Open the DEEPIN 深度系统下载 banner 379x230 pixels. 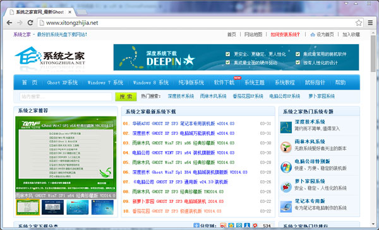pyautogui.click(x=236, y=57)
